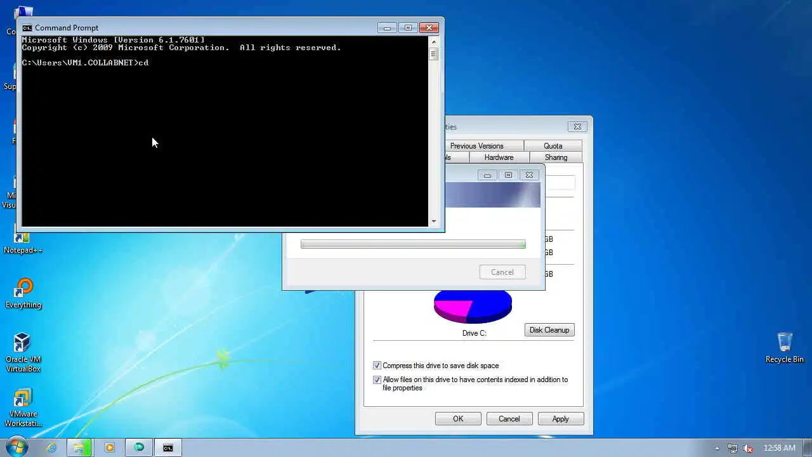
Task: Open the Everything desktop shortcut
Action: coord(23,293)
